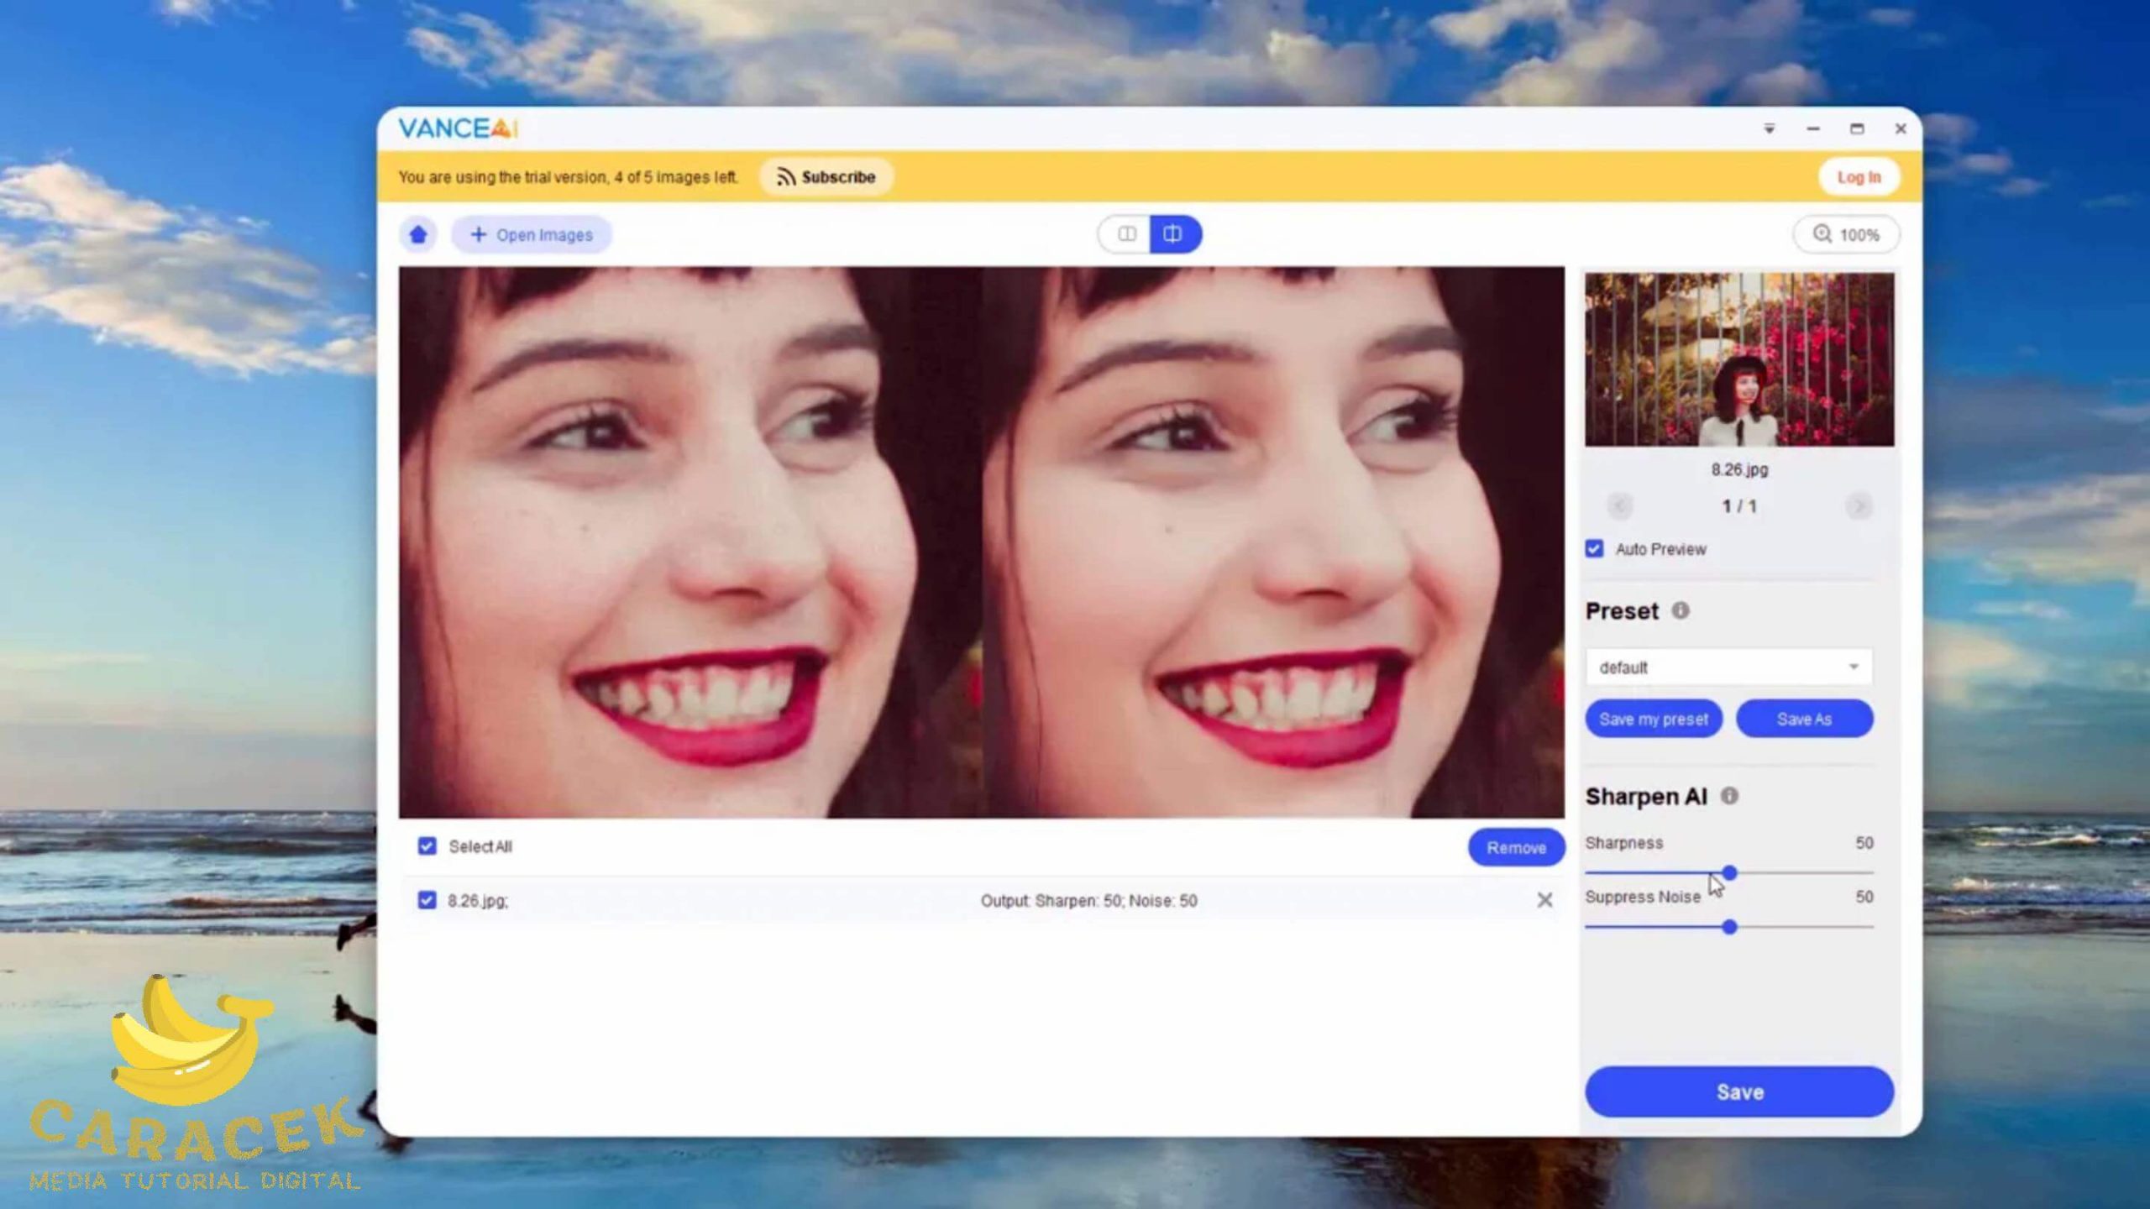2150x1209 pixels.
Task: Disable the Auto Preview checkbox
Action: [x=1594, y=549]
